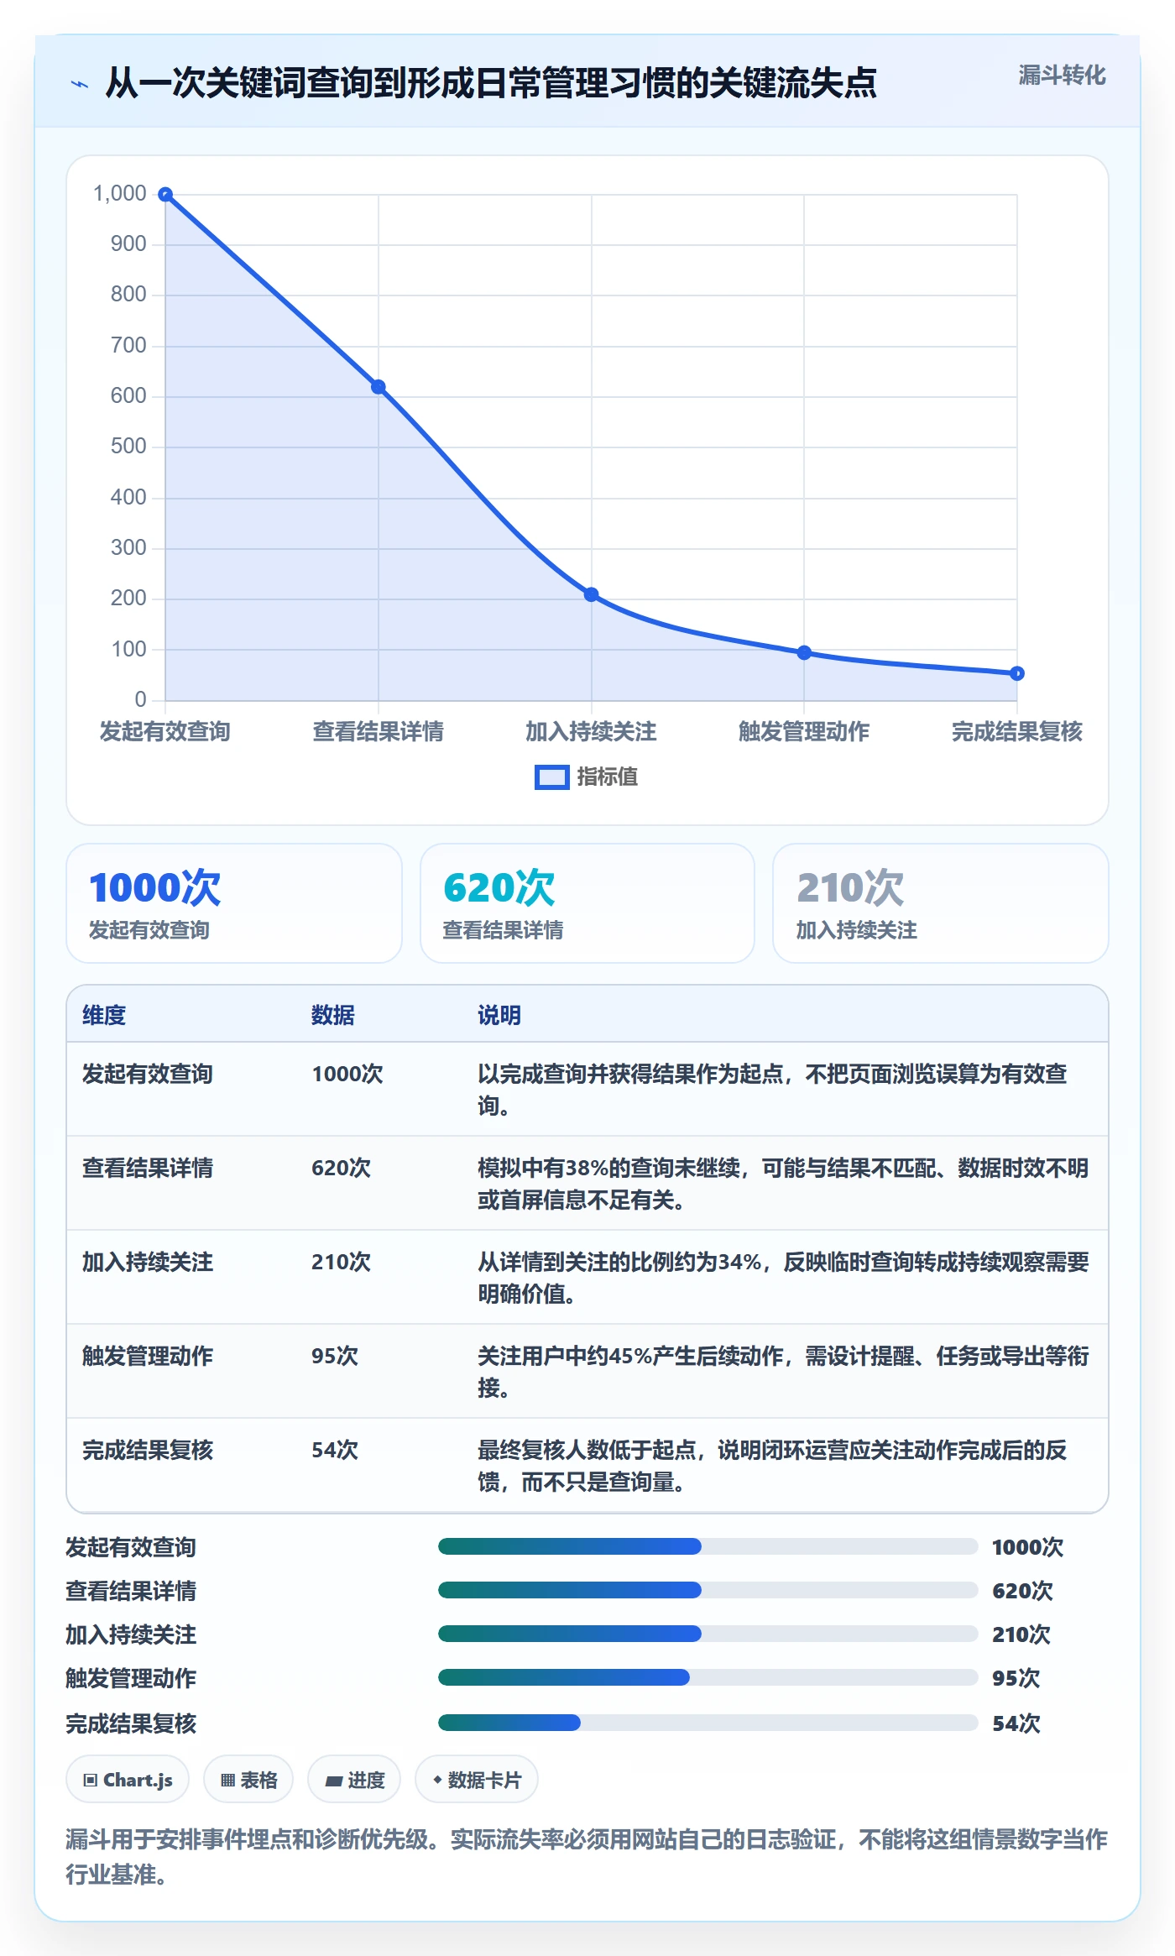Select the chart point at 完成结果复核
The width and height of the screenshot is (1175, 1956).
tap(1016, 673)
